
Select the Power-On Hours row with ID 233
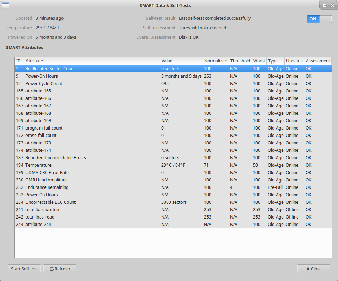pos(173,195)
